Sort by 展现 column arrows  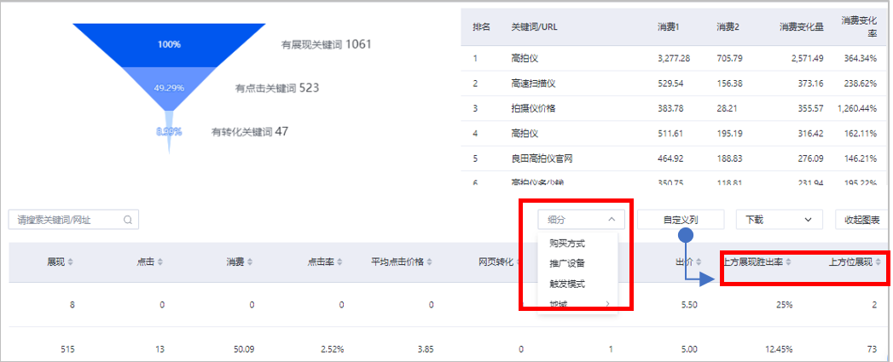click(71, 261)
